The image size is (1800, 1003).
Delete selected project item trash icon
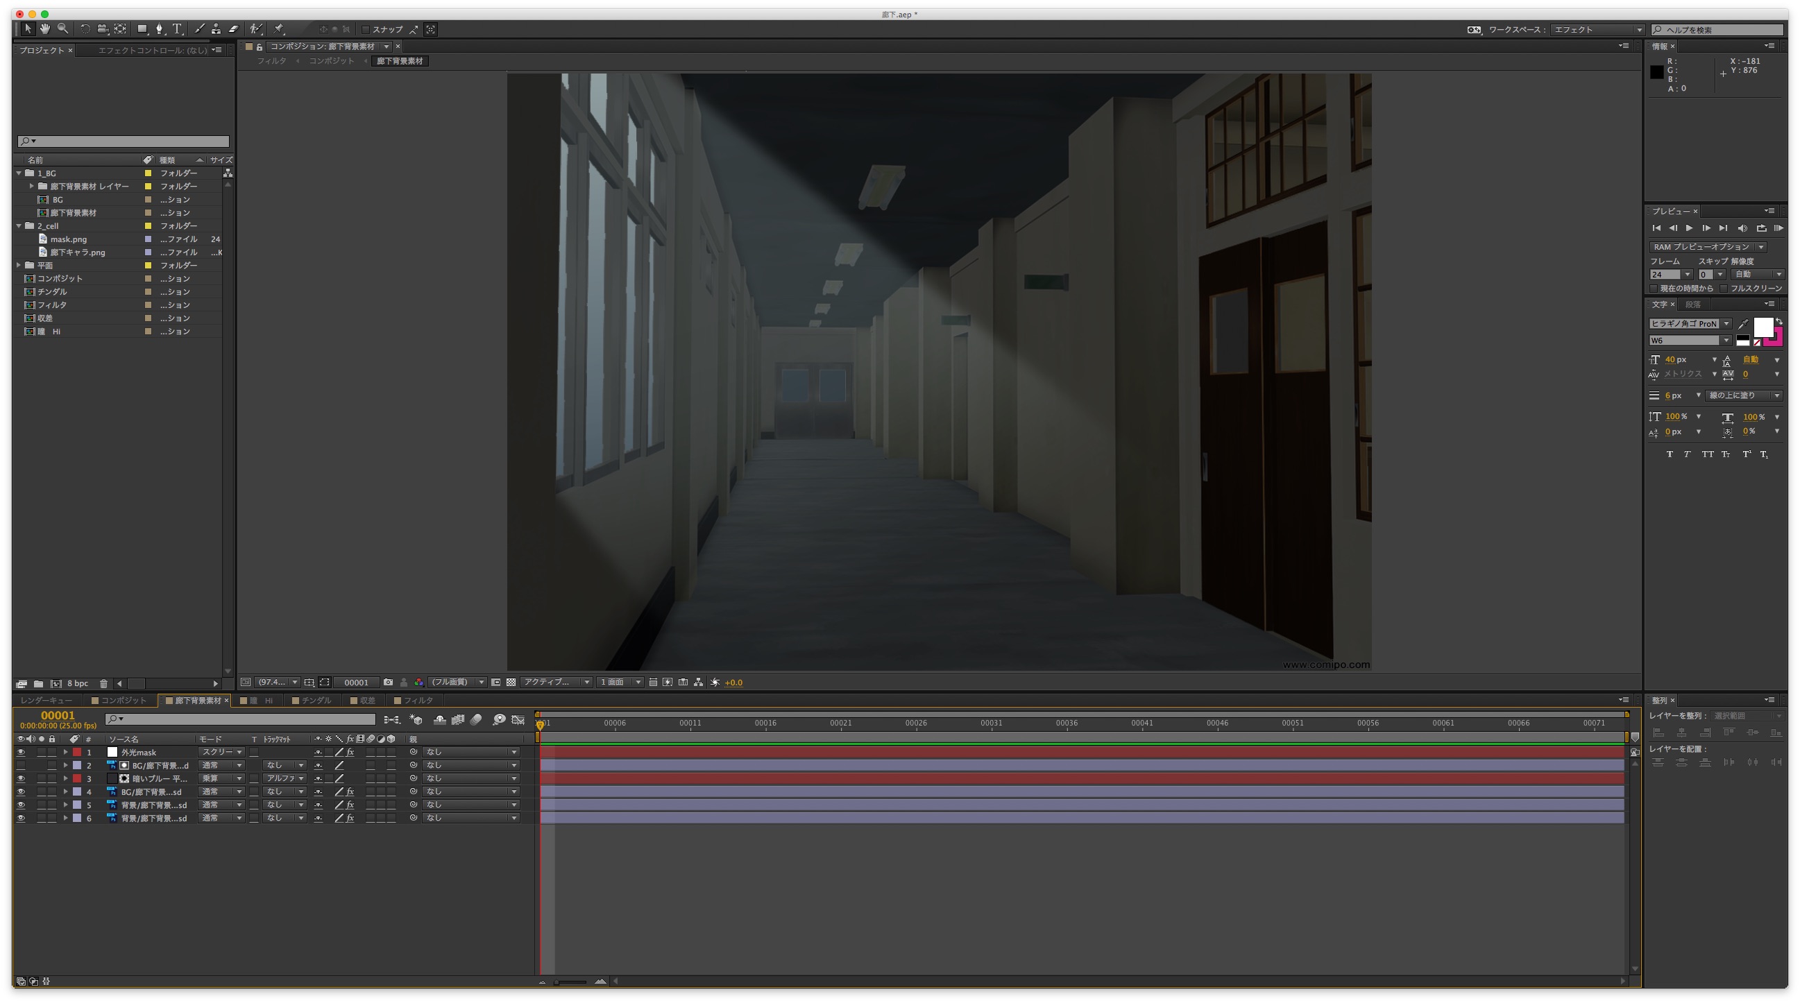(103, 684)
